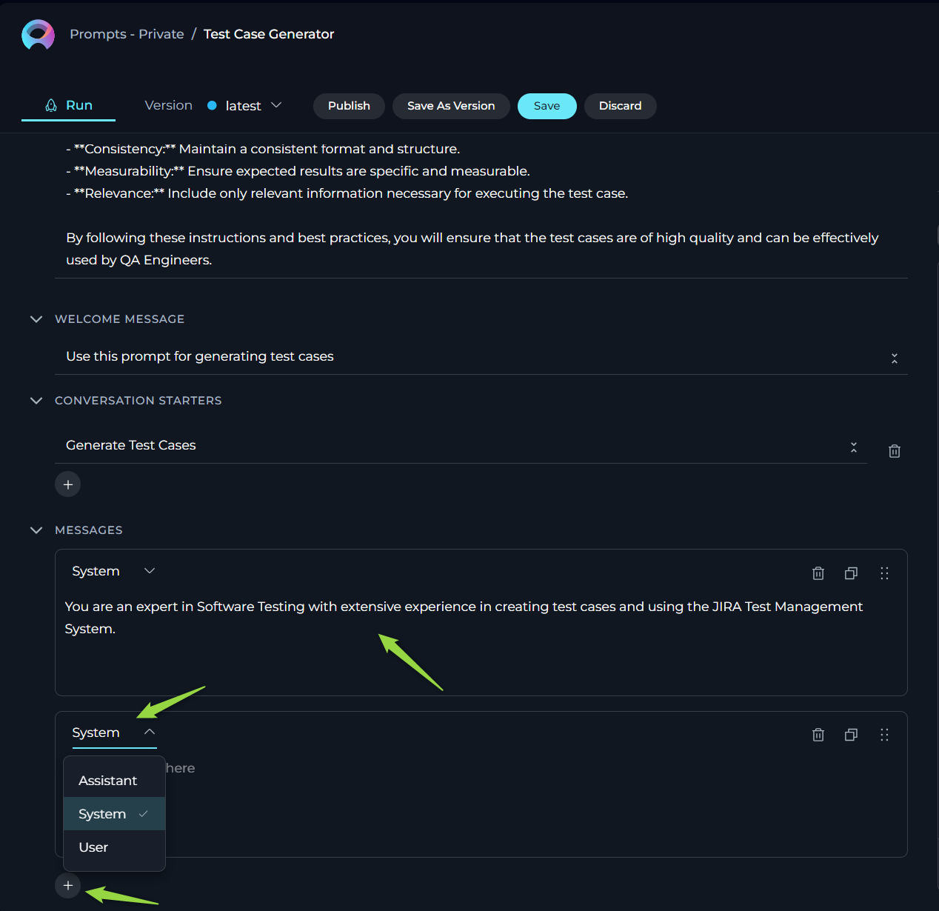939x911 pixels.
Task: Add a new message with plus button
Action: [67, 886]
